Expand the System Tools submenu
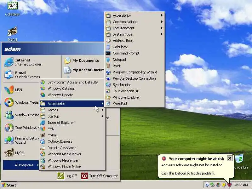Image resolution: width=252 pixels, height=189 pixels. [135, 34]
